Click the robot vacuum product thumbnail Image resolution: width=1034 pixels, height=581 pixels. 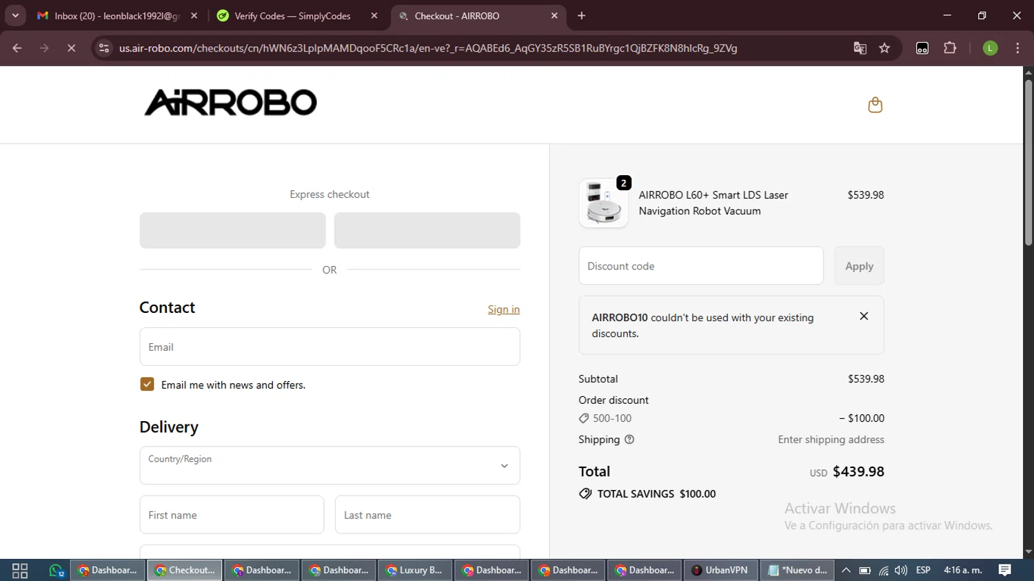[603, 203]
